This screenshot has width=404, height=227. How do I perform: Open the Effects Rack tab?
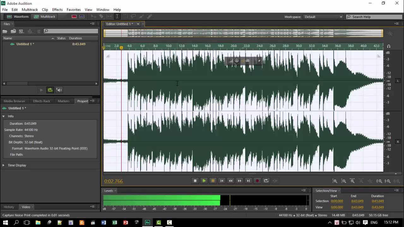[x=42, y=101]
